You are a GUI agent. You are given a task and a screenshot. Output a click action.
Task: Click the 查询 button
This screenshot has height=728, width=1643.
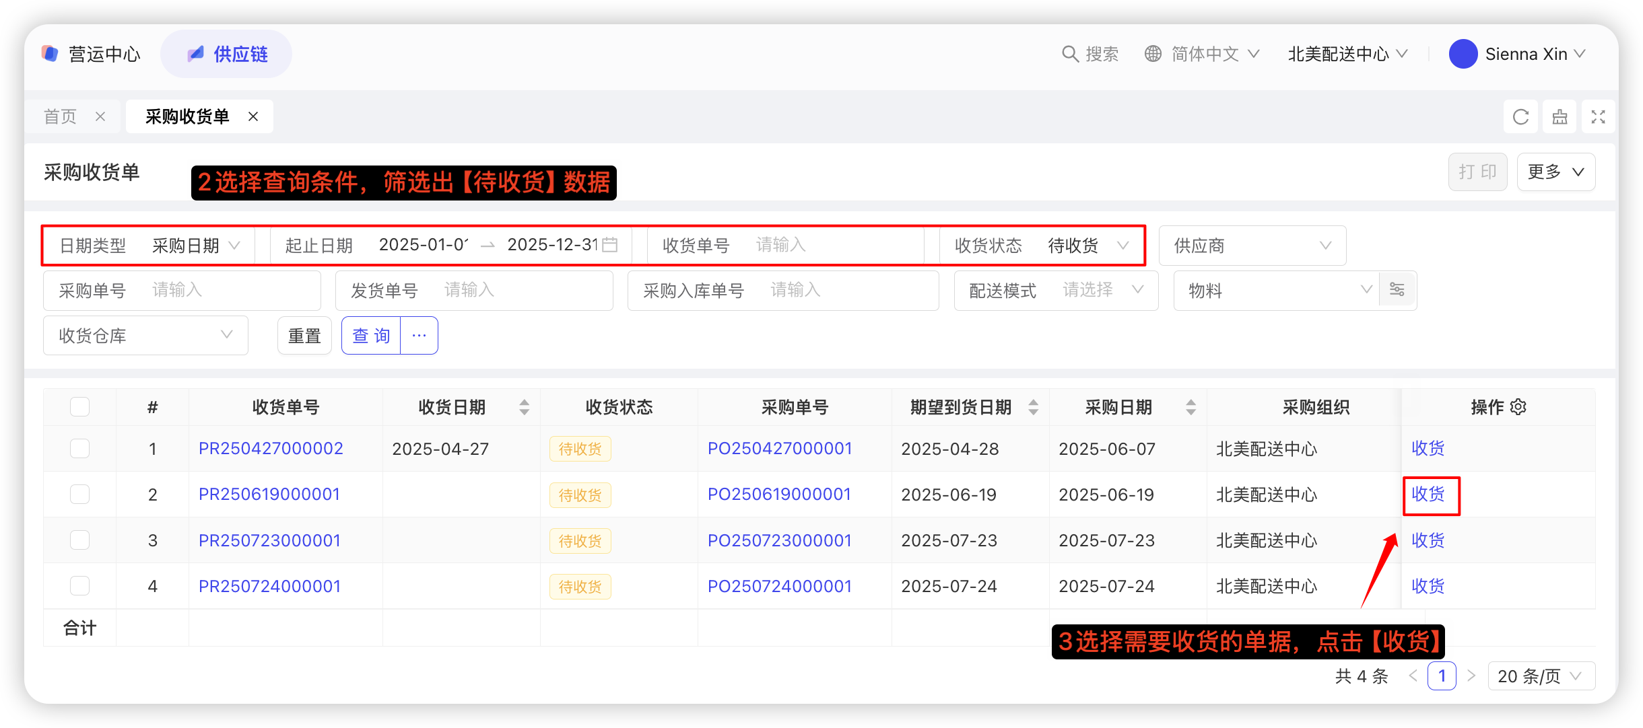371,336
